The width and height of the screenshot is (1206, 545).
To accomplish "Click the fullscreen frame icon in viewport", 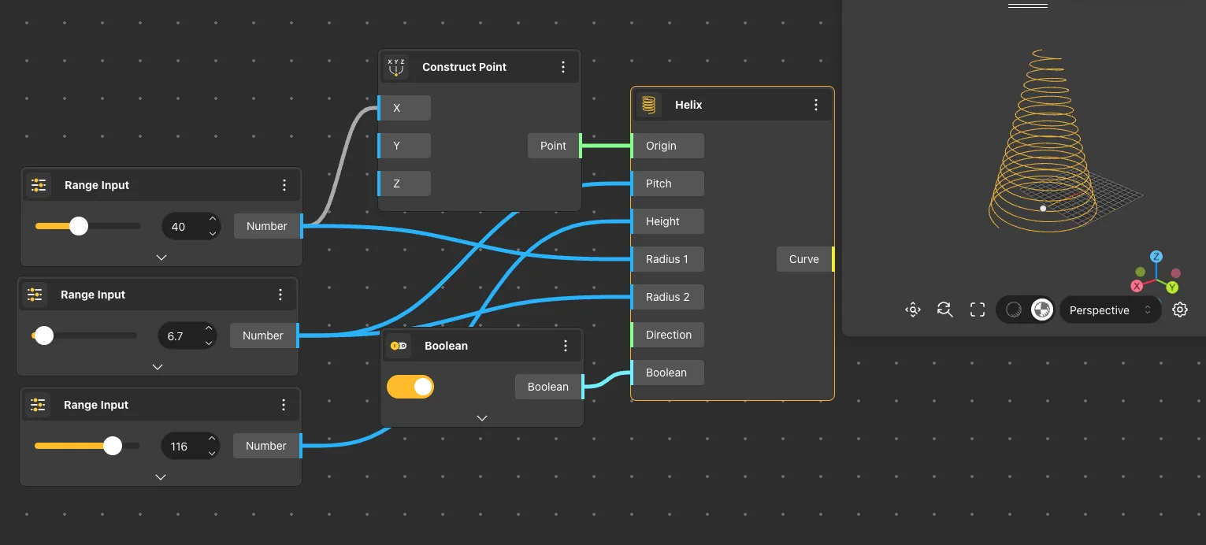I will 978,310.
